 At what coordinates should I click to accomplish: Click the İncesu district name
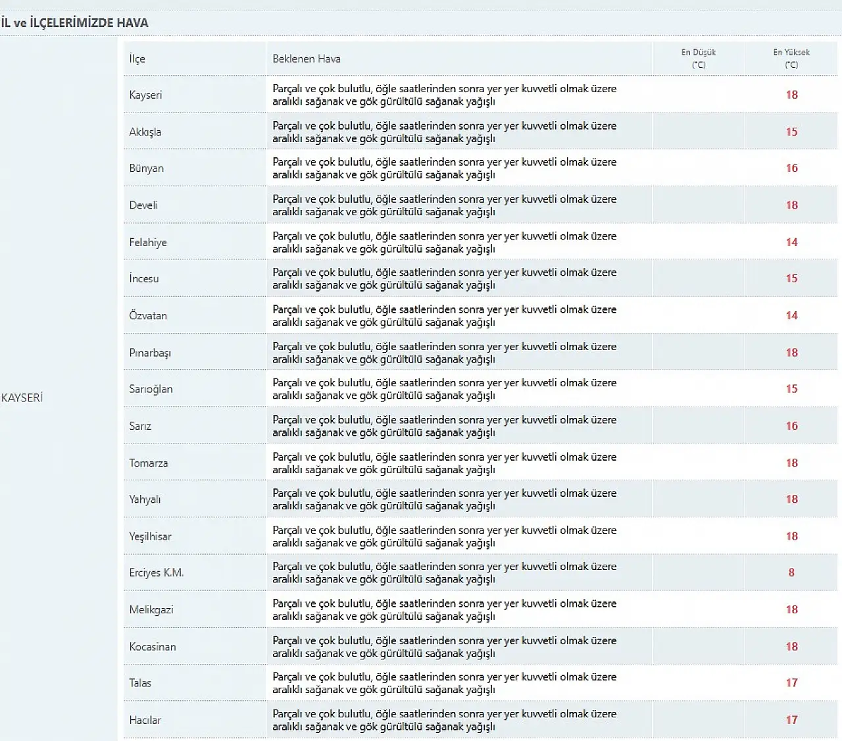[144, 278]
